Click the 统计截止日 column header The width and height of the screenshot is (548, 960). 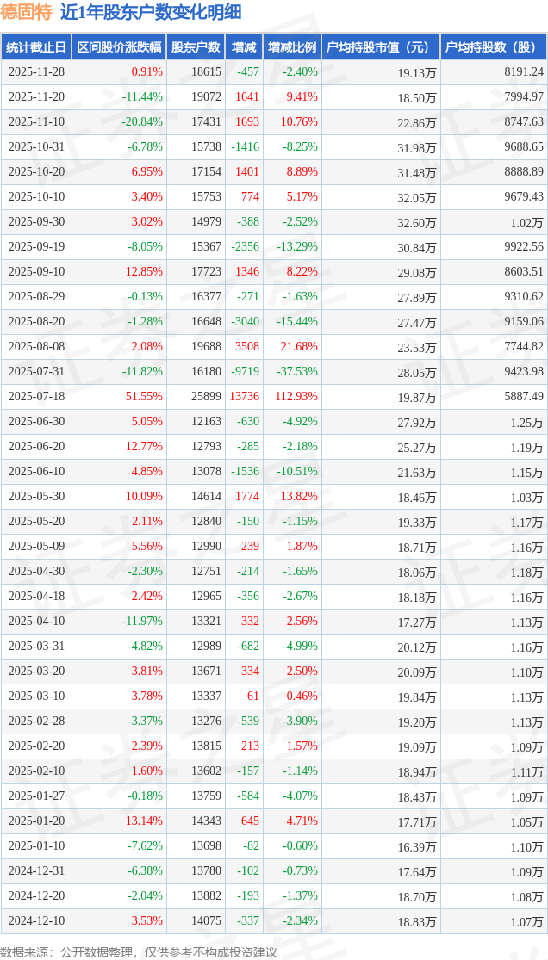(35, 47)
